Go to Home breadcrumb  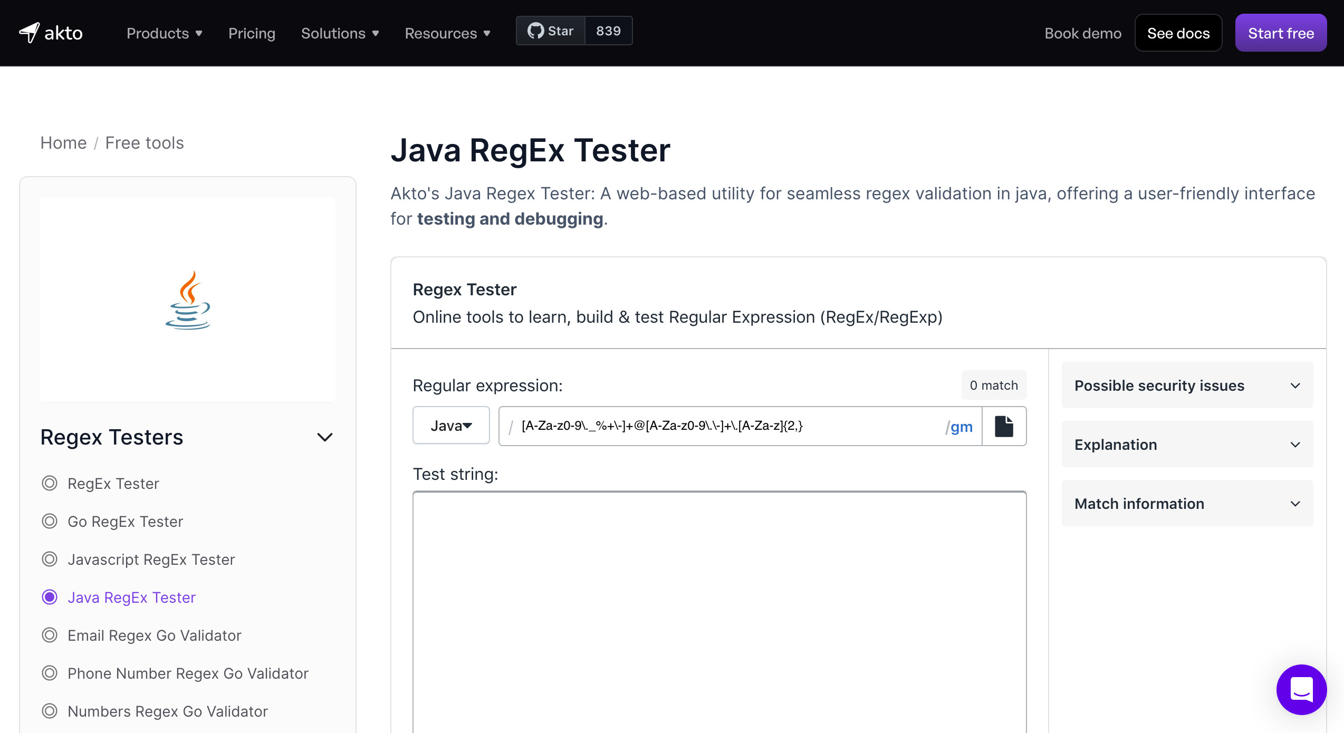pos(63,143)
